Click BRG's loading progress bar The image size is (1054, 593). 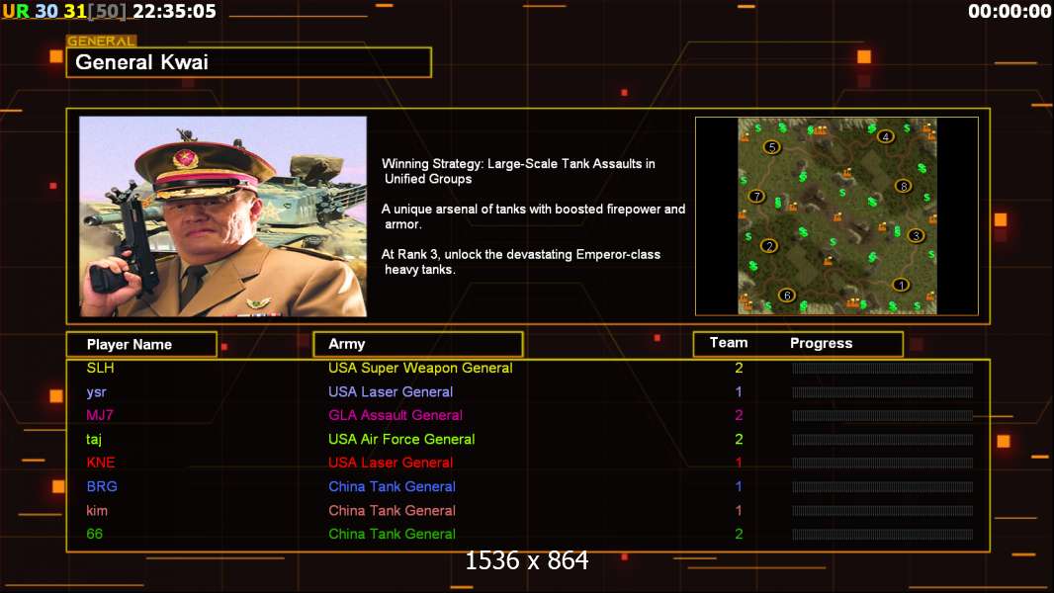tap(883, 487)
